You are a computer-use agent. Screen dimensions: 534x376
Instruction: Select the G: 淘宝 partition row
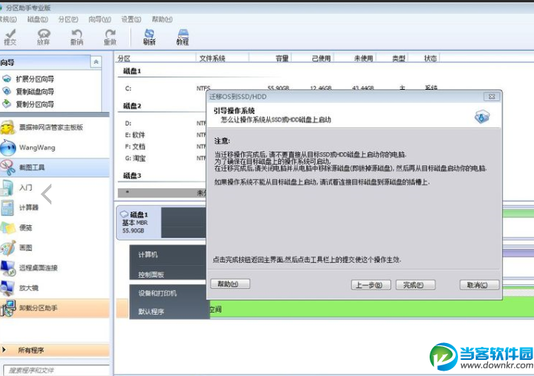pos(163,158)
